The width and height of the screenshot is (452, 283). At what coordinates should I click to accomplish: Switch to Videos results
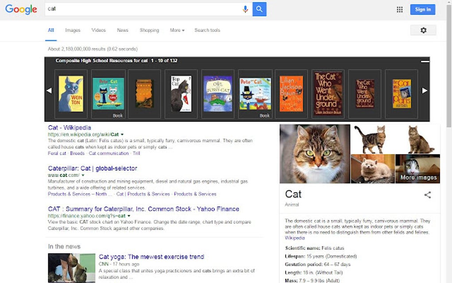tap(98, 30)
